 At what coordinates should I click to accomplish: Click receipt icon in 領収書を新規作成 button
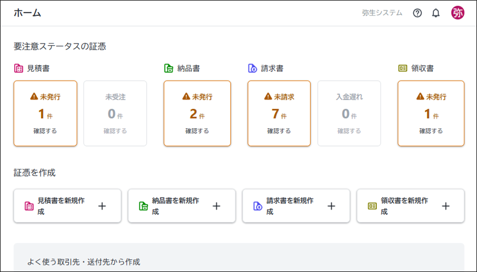(372, 206)
